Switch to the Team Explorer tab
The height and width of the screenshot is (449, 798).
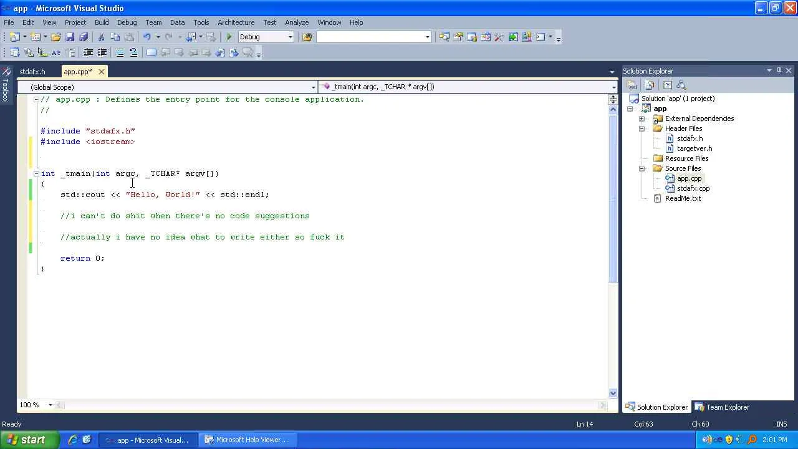(721, 407)
